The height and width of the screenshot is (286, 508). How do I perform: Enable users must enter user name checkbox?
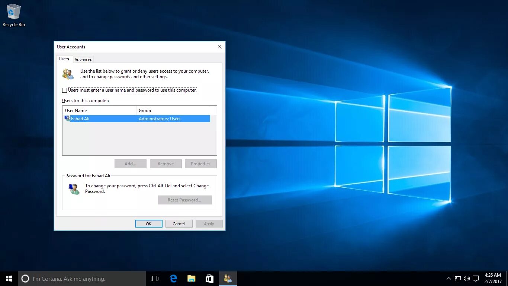(x=65, y=90)
